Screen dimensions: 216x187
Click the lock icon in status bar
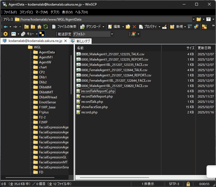tap(188, 184)
